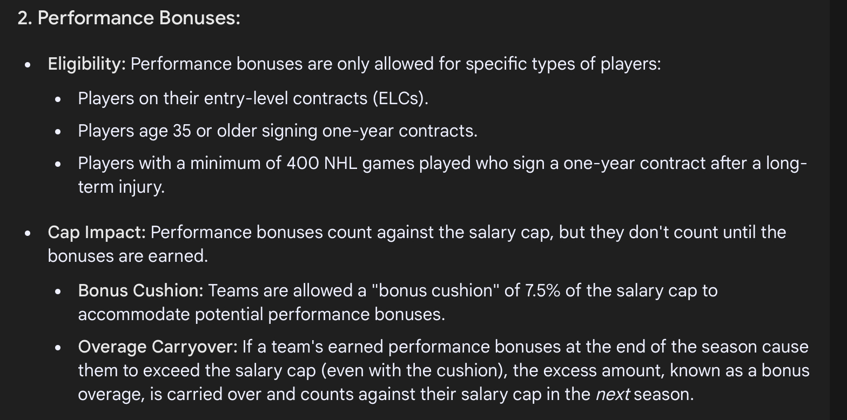Screen dimensions: 847x420
Task: Click 'accommodate potential performance bonuses.' line
Action: (261, 314)
